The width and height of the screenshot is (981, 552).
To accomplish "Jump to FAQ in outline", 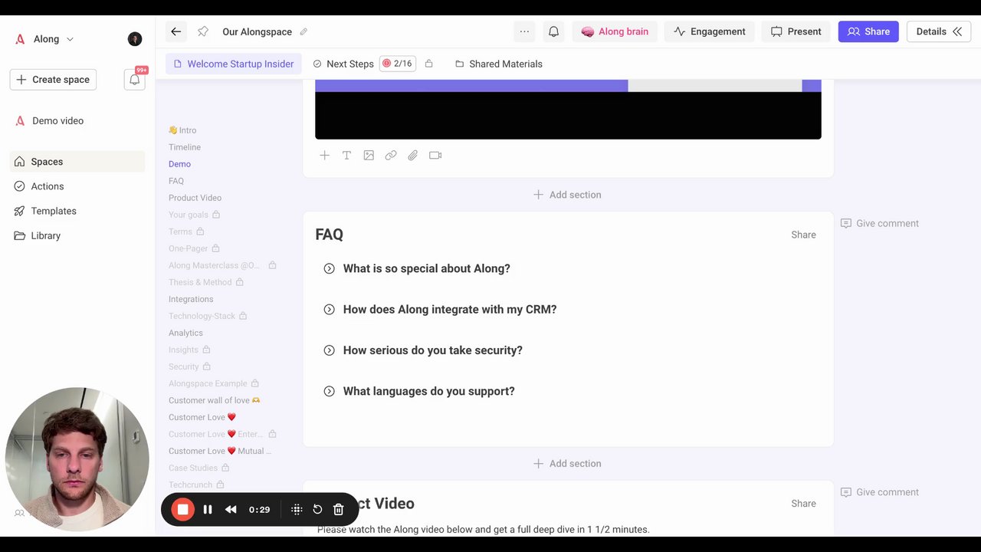I will point(176,181).
